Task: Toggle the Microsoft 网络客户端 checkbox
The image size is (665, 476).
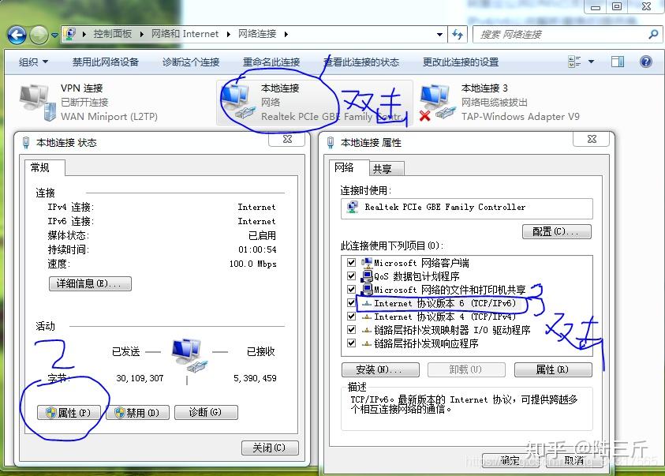Action: [351, 263]
